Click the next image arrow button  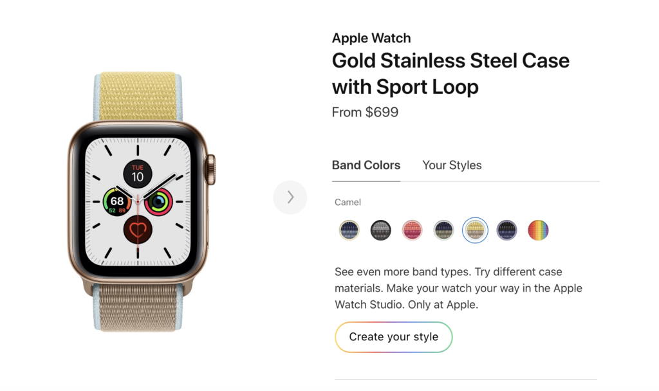290,197
